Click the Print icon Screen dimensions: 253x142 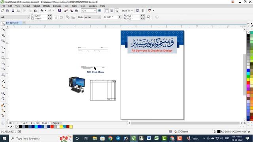(18, 11)
